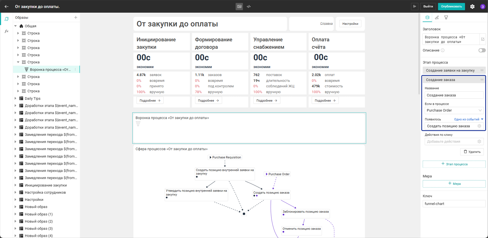Open the heading field's external editor icon
The height and width of the screenshot is (238, 488).
click(x=482, y=39)
